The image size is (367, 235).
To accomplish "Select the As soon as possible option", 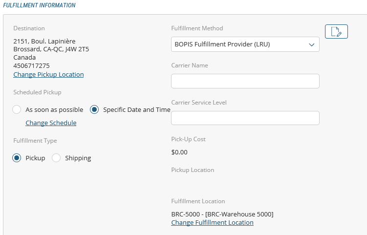I will pyautogui.click(x=17, y=110).
